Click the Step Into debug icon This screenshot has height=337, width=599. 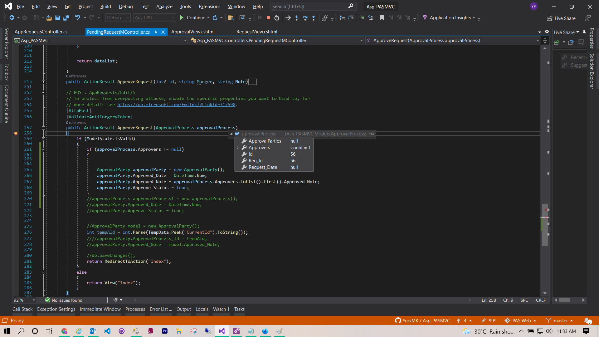tap(296, 18)
